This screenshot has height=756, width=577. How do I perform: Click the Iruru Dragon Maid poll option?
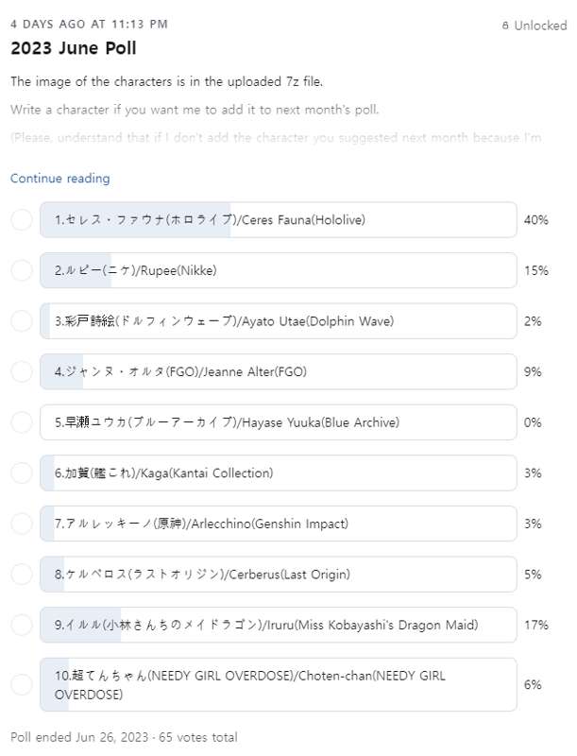279,625
